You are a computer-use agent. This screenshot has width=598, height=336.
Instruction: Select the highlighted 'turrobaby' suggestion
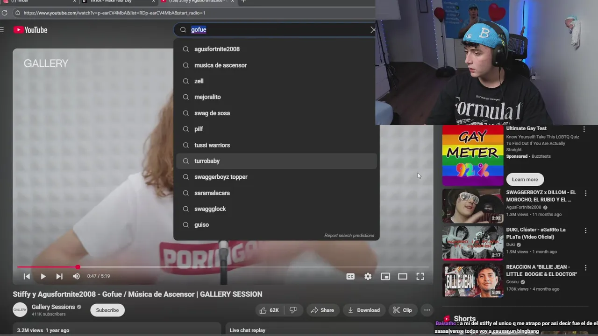(276, 161)
